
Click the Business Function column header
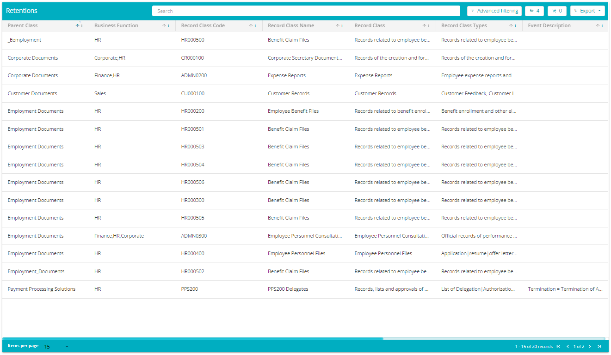coord(116,26)
